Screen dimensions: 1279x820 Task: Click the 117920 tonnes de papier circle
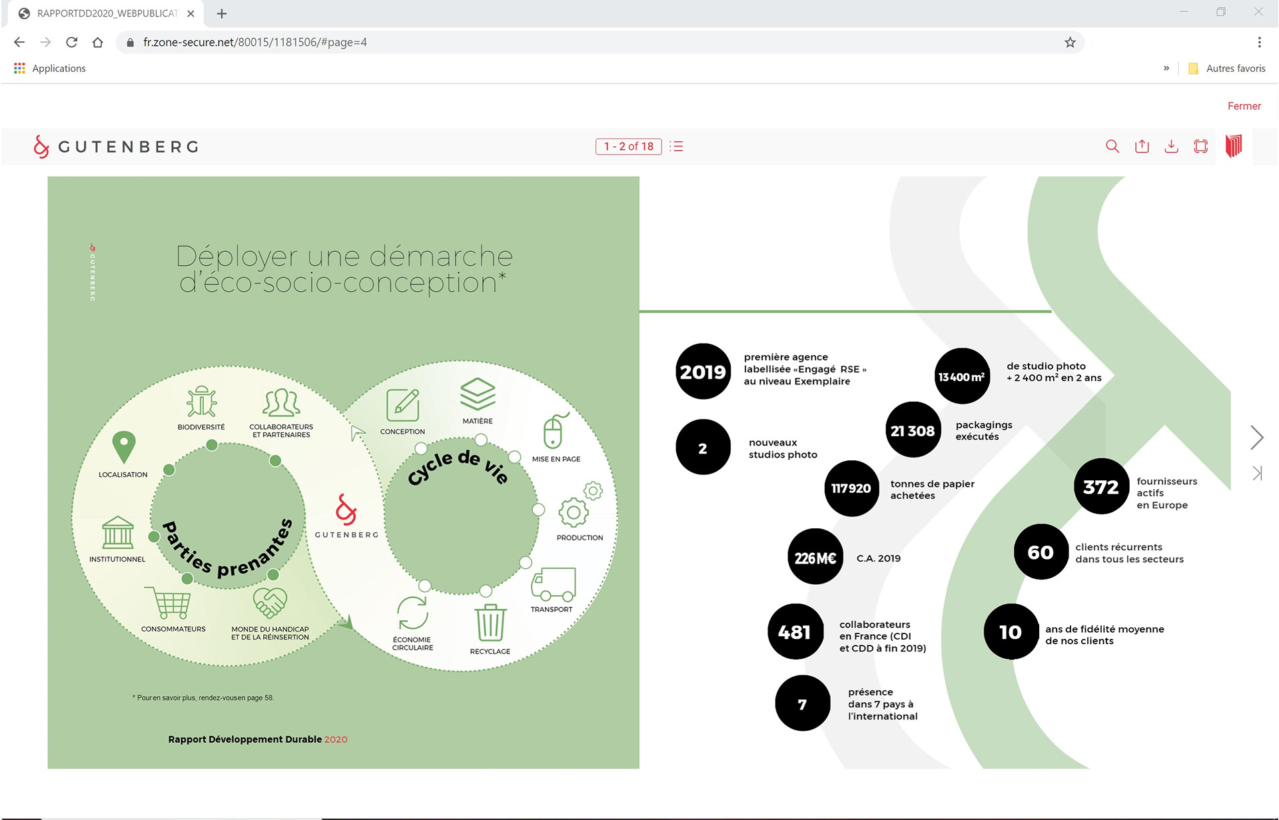coord(851,488)
